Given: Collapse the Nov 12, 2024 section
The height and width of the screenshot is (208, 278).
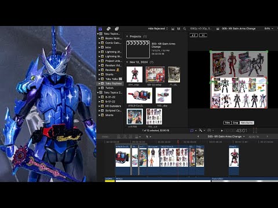Looking at the screenshot, I should [127, 62].
